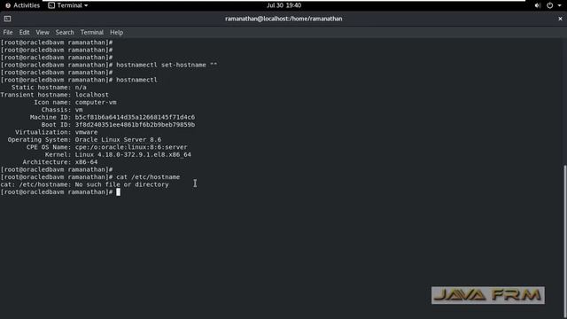The image size is (567, 319).
Task: Click the 'Transient hostname: localhost' line
Action: 54,95
